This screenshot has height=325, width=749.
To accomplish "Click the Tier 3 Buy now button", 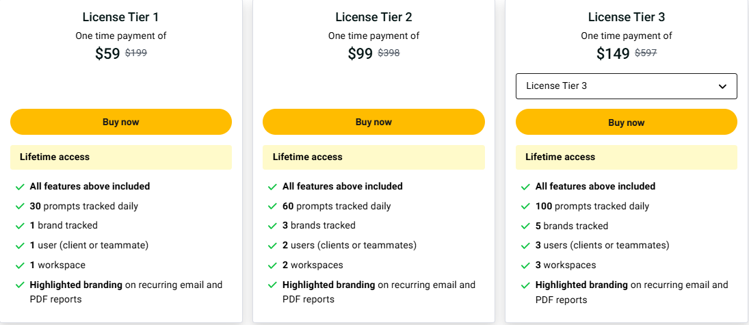I will click(x=626, y=122).
